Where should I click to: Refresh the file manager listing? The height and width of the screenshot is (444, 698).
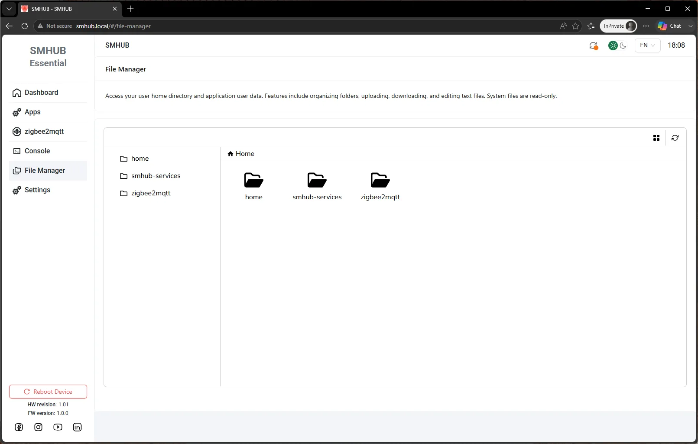[x=675, y=138]
